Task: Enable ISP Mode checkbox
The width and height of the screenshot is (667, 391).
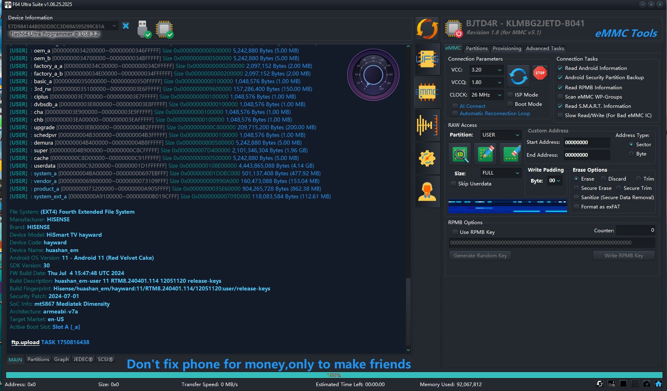Action: coord(510,95)
